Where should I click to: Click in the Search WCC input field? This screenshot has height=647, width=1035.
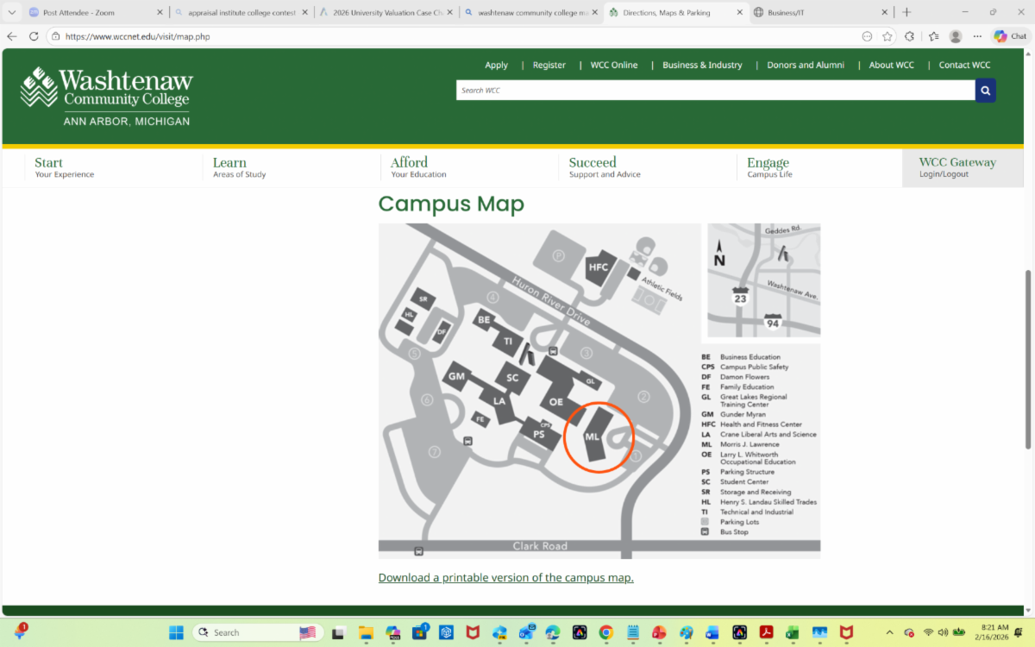coord(715,91)
